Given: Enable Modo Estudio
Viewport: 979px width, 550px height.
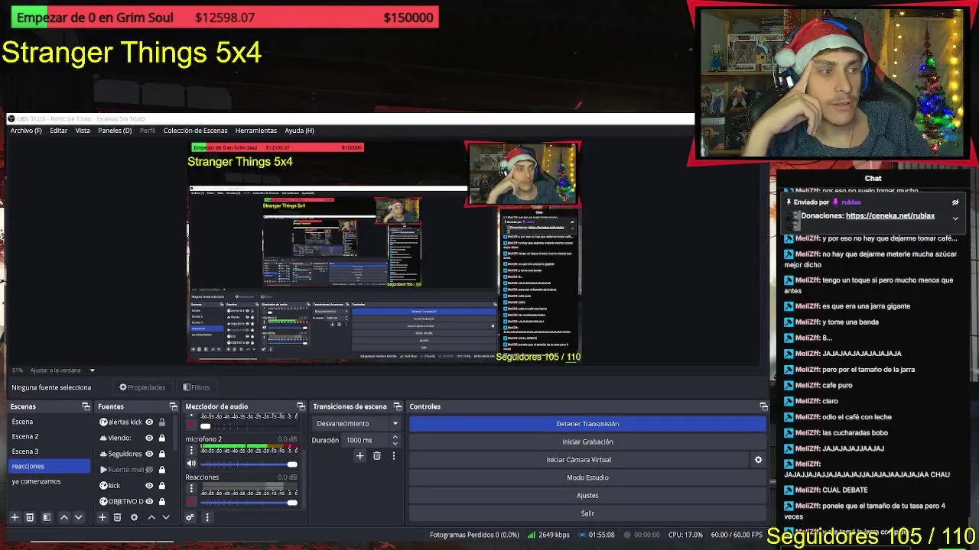Looking at the screenshot, I should (587, 477).
